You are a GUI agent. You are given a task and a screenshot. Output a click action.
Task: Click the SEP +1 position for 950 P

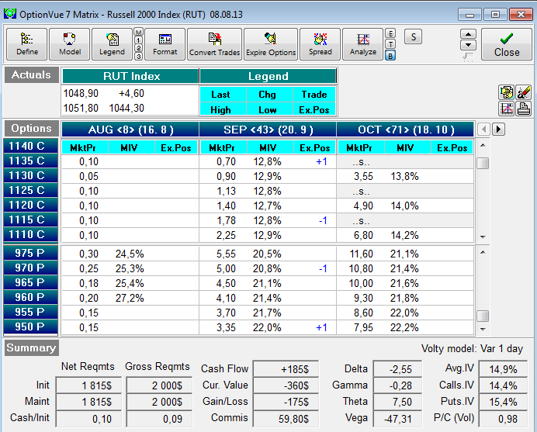tap(321, 327)
